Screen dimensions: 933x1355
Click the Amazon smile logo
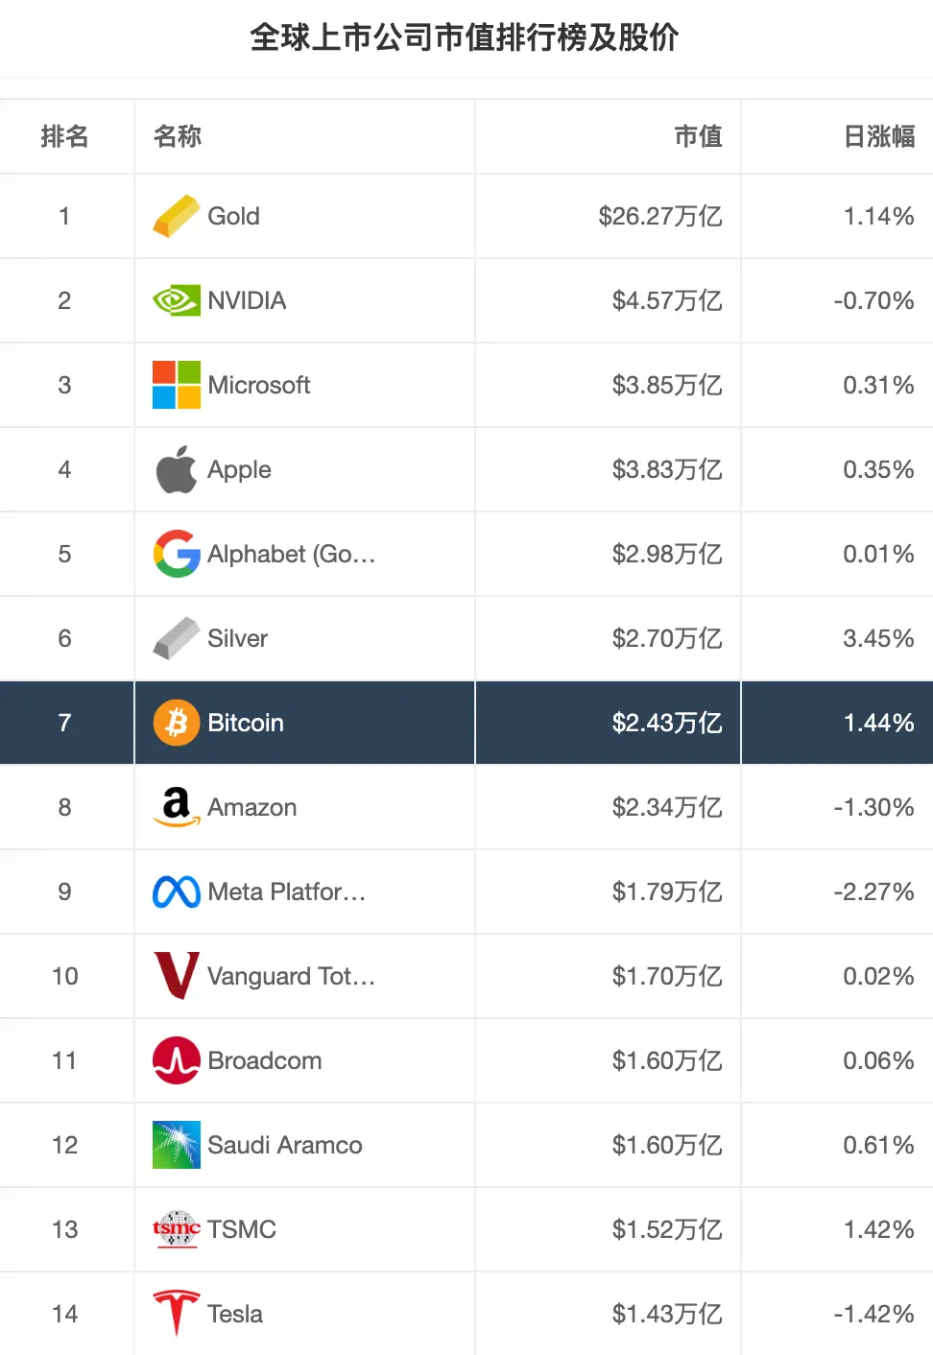[175, 807]
